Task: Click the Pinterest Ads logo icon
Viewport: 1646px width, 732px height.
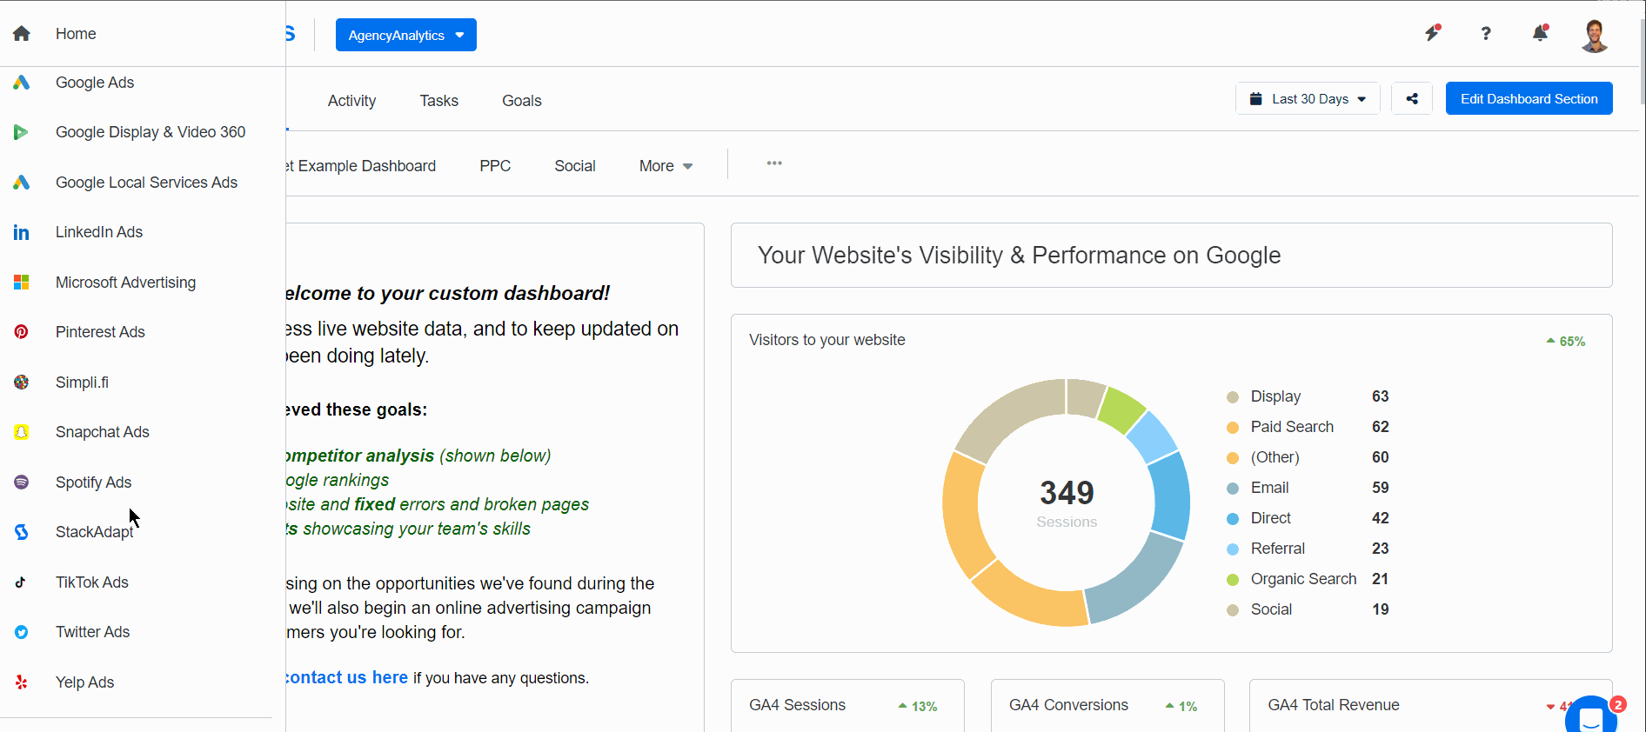Action: (x=22, y=332)
